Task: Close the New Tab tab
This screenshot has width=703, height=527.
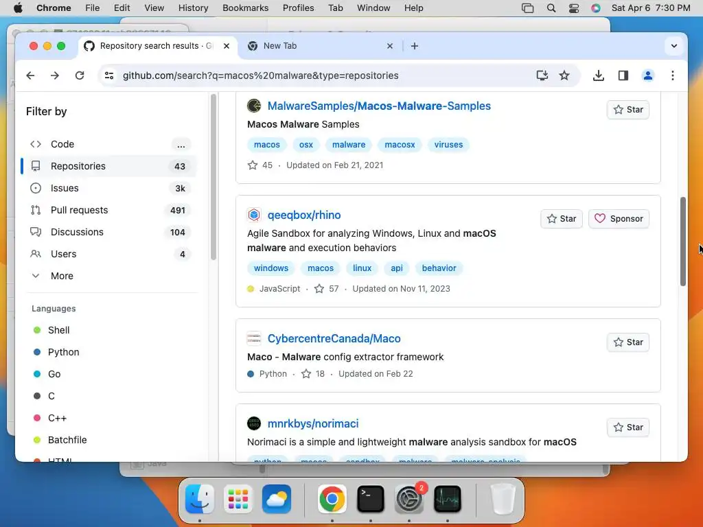Action: pos(390,46)
